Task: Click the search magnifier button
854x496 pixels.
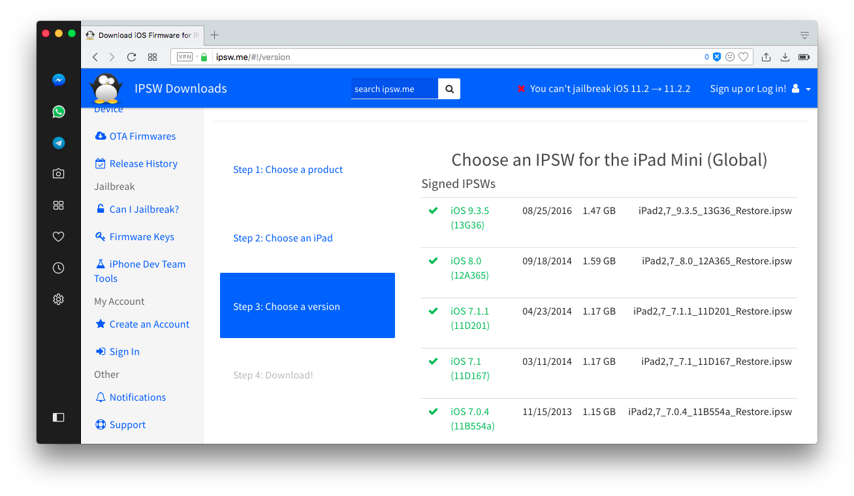Action: [x=449, y=89]
